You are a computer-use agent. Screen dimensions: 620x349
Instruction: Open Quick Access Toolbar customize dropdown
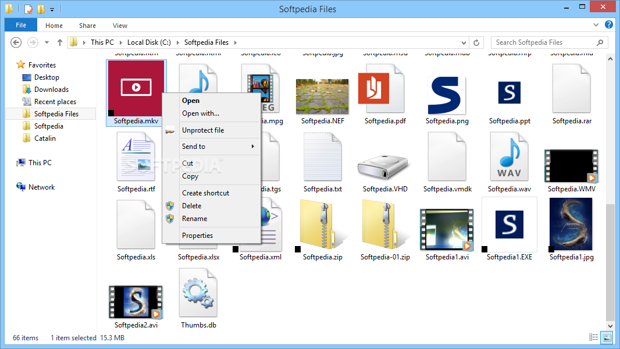click(52, 9)
